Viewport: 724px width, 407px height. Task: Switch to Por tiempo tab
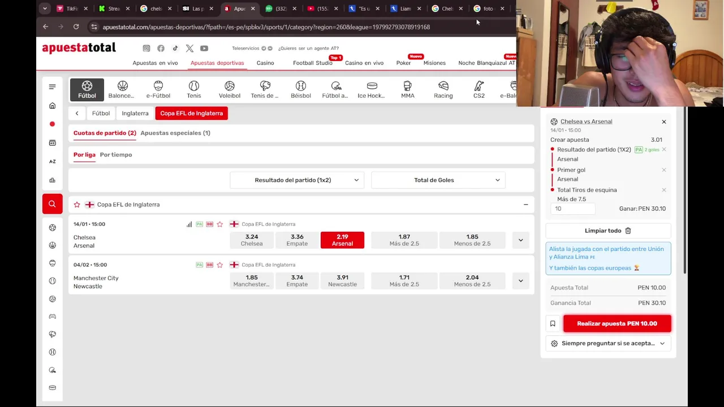coord(116,155)
